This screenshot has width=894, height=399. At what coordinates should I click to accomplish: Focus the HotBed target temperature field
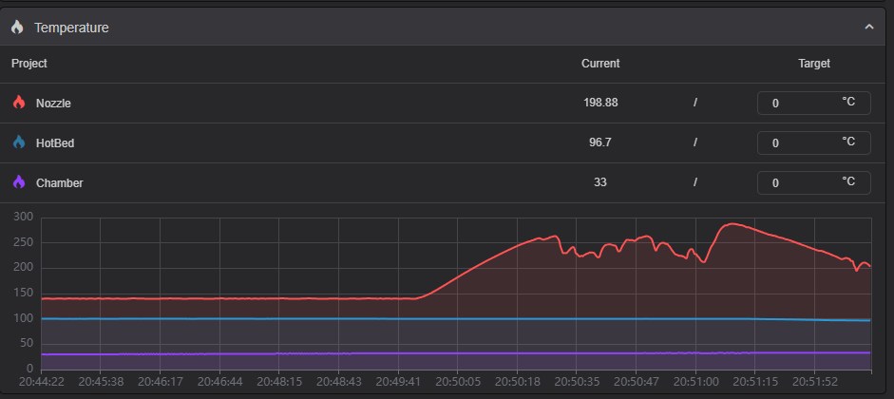pyautogui.click(x=800, y=142)
